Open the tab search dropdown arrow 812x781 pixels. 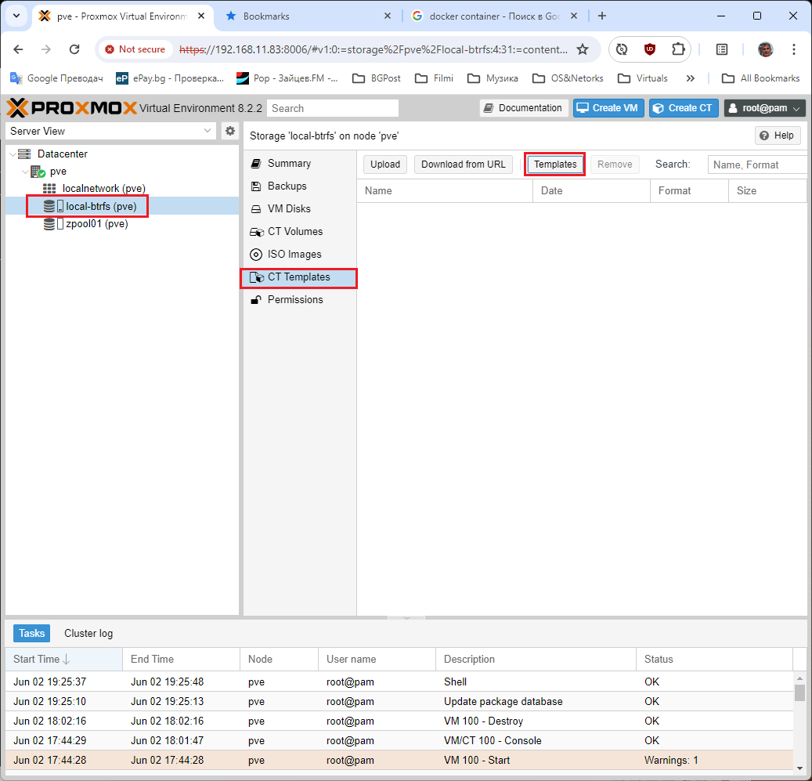(x=16, y=16)
